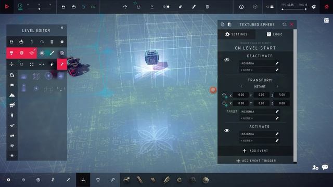The height and width of the screenshot is (187, 333).
Task: Click copy settings icon in Textured Sphere header
Action: coord(222,24)
